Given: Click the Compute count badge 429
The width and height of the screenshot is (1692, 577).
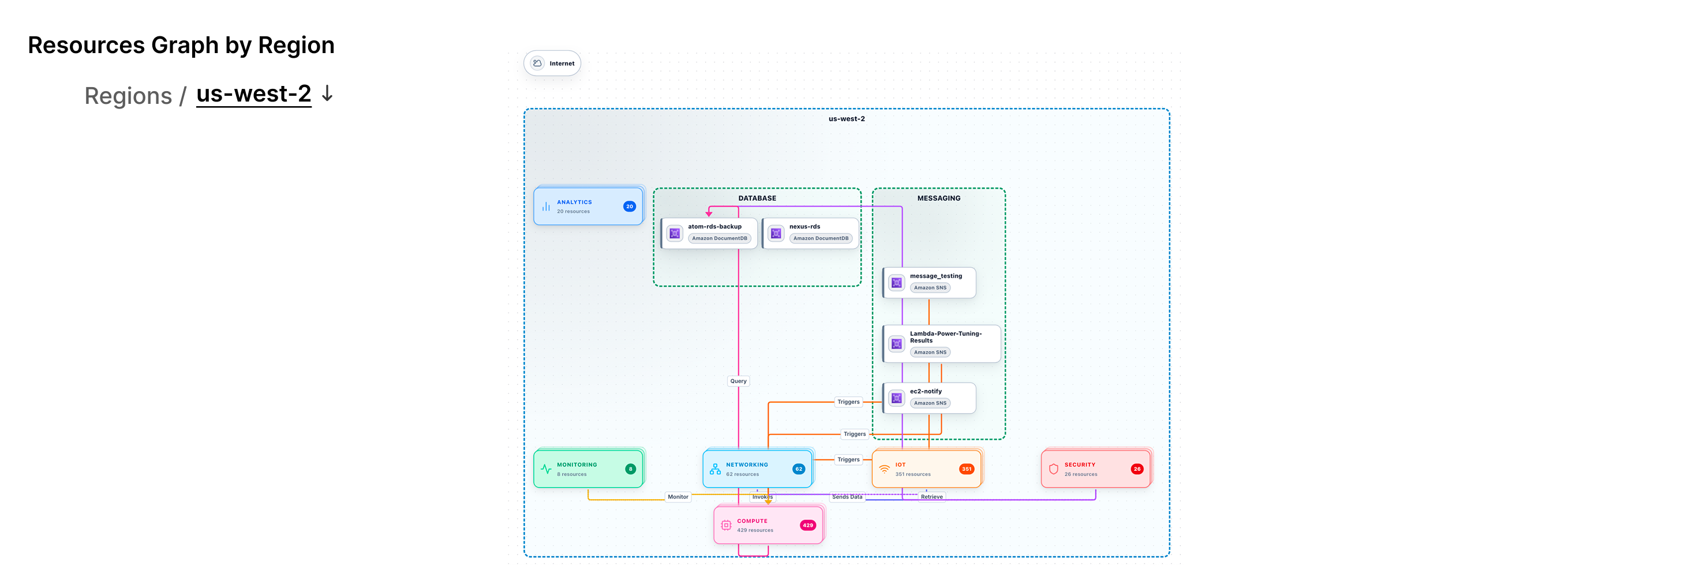Looking at the screenshot, I should click(807, 525).
